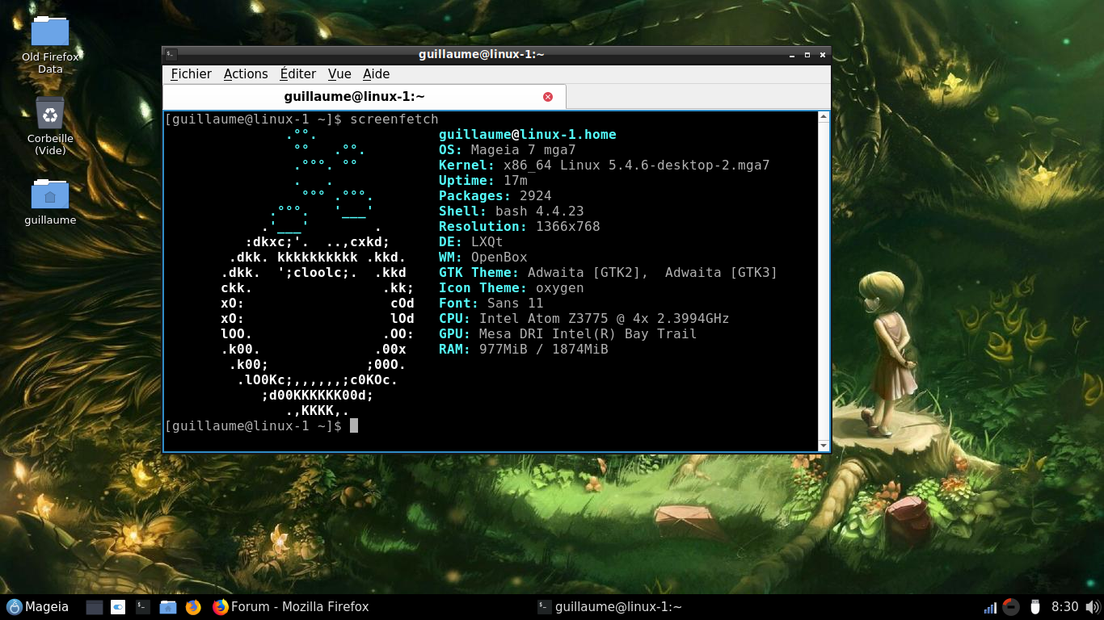
Task: Click the red update notifier tray icon
Action: (x=1010, y=607)
